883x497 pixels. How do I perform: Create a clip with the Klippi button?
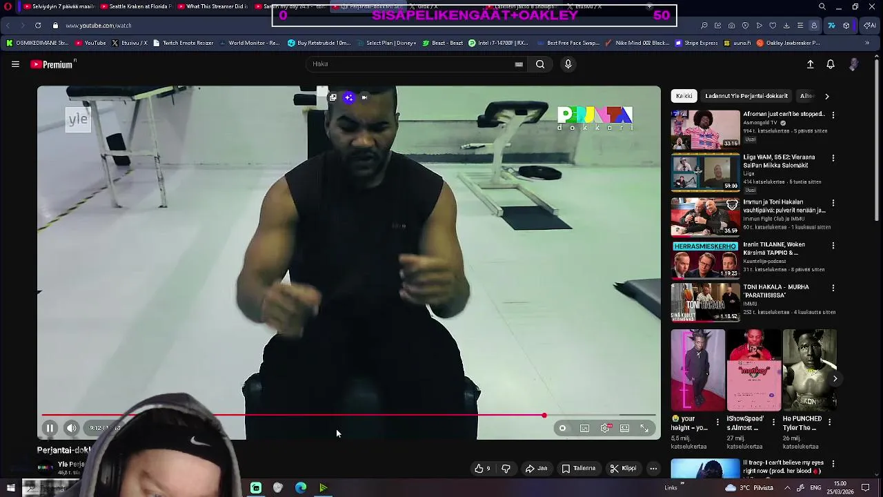coord(623,469)
